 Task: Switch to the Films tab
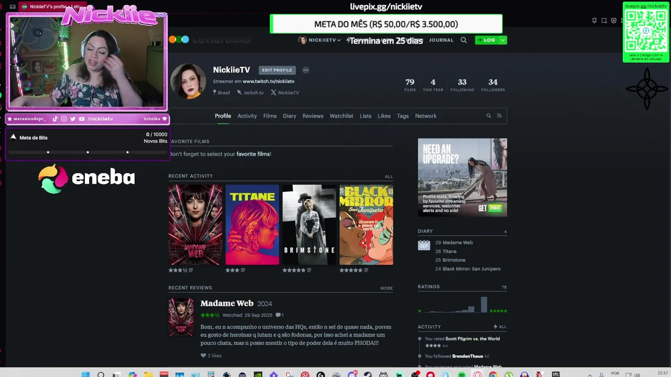click(x=270, y=116)
